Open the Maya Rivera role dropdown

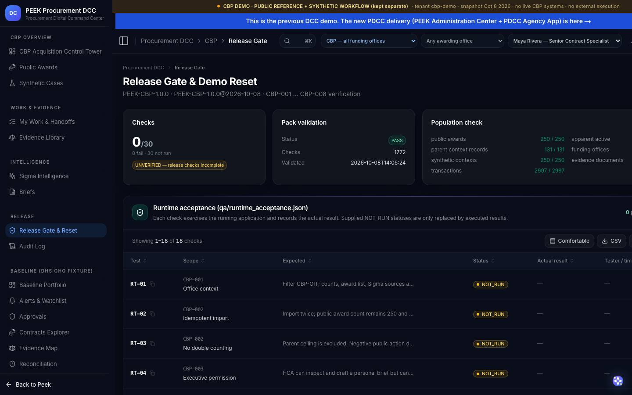(x=565, y=41)
